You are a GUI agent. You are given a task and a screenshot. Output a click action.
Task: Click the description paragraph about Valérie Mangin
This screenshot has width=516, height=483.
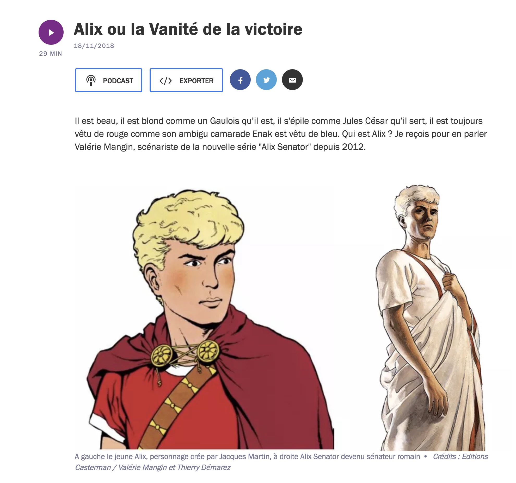(x=281, y=134)
